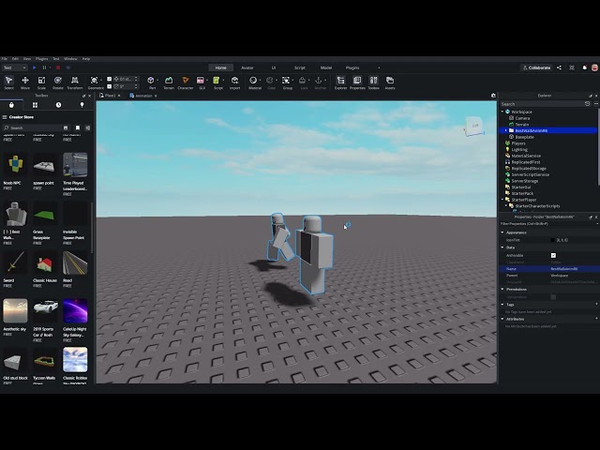Collapse the Appearance properties section
This screenshot has width=600, height=450.
[502, 232]
